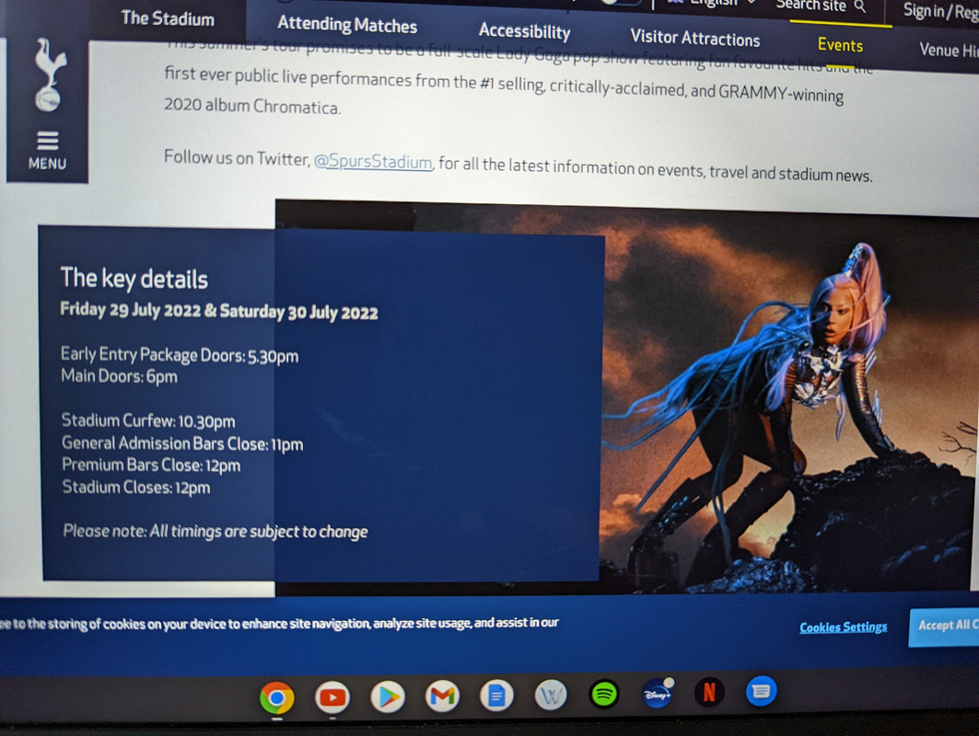Click the Tottenham Hotspur cockerel logo
The width and height of the screenshot is (979, 736).
click(x=50, y=75)
